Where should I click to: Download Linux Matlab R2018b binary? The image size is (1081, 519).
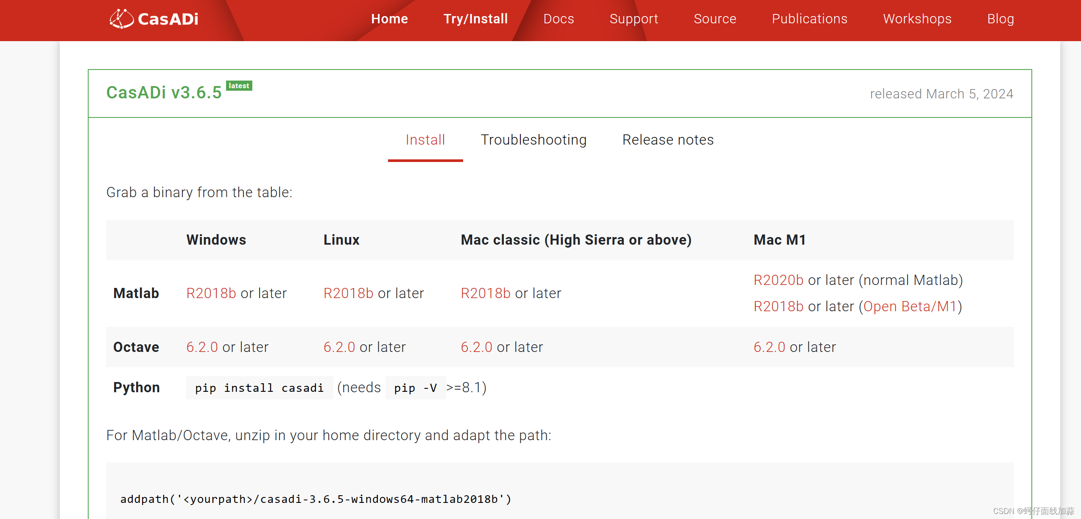[348, 293]
